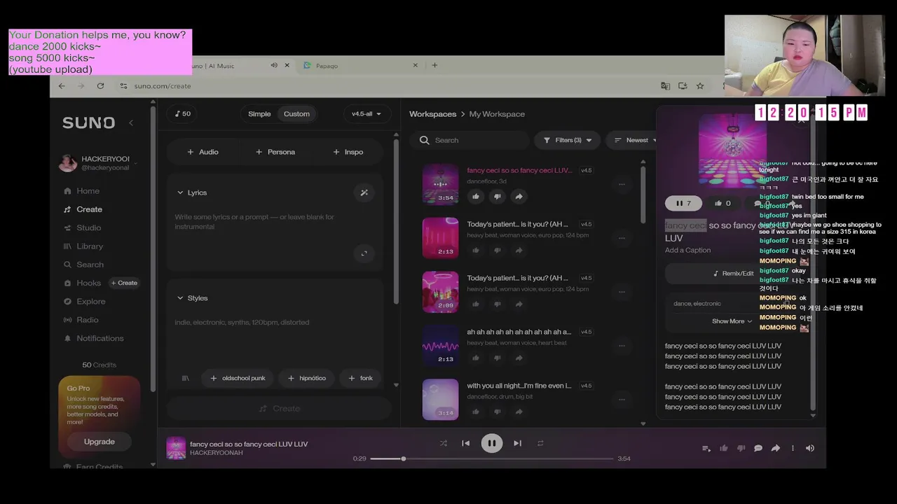Click the workspace Search field
Image resolution: width=897 pixels, height=504 pixels.
470,140
